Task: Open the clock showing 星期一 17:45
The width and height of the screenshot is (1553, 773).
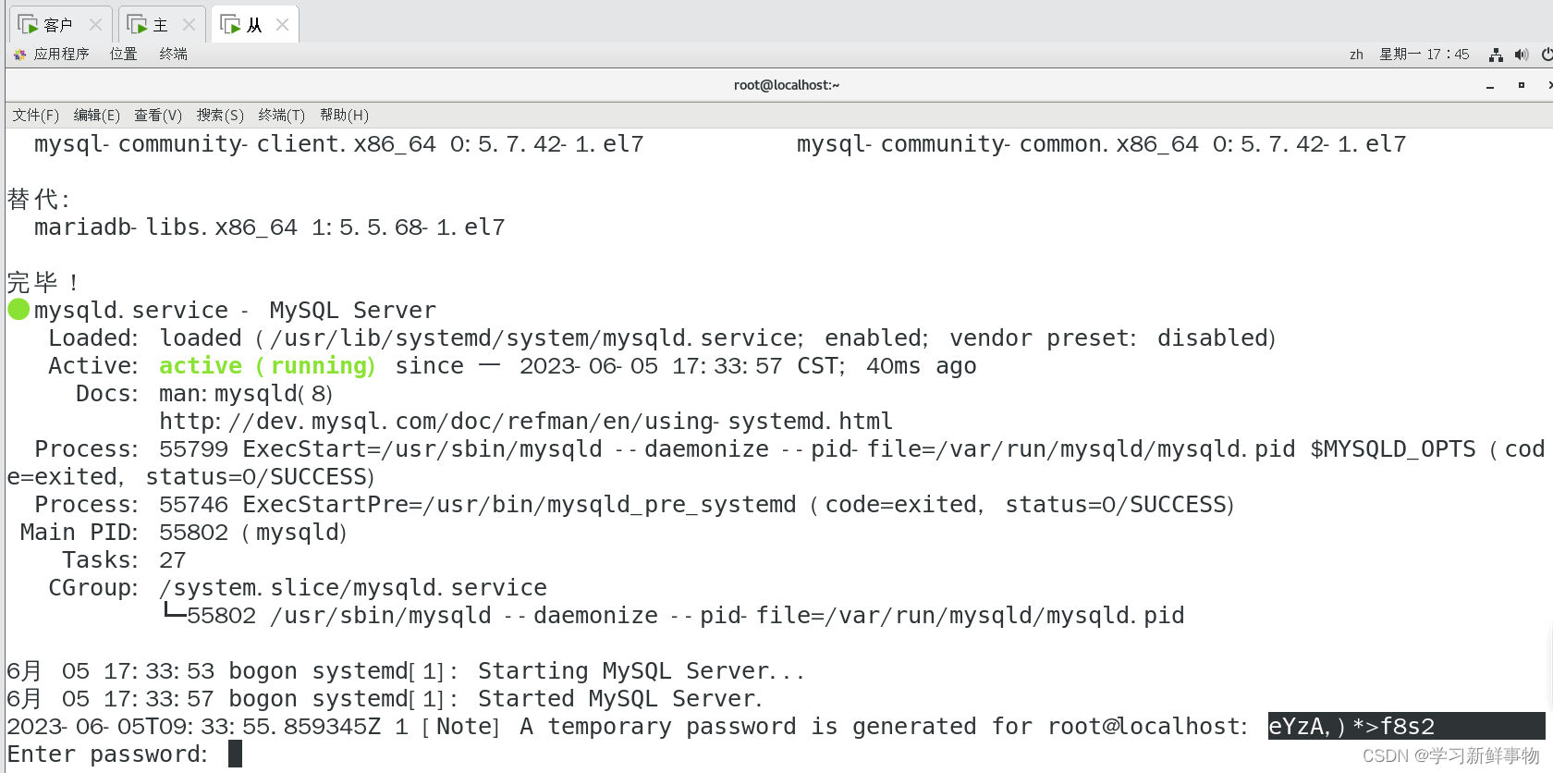Action: (1425, 55)
